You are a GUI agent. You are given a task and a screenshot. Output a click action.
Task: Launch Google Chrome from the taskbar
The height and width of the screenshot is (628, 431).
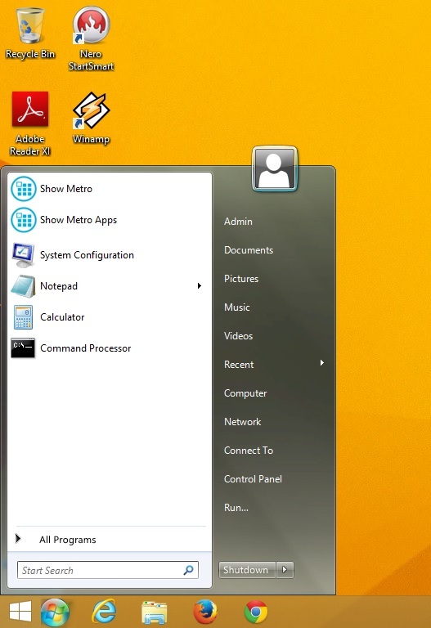pos(256,612)
